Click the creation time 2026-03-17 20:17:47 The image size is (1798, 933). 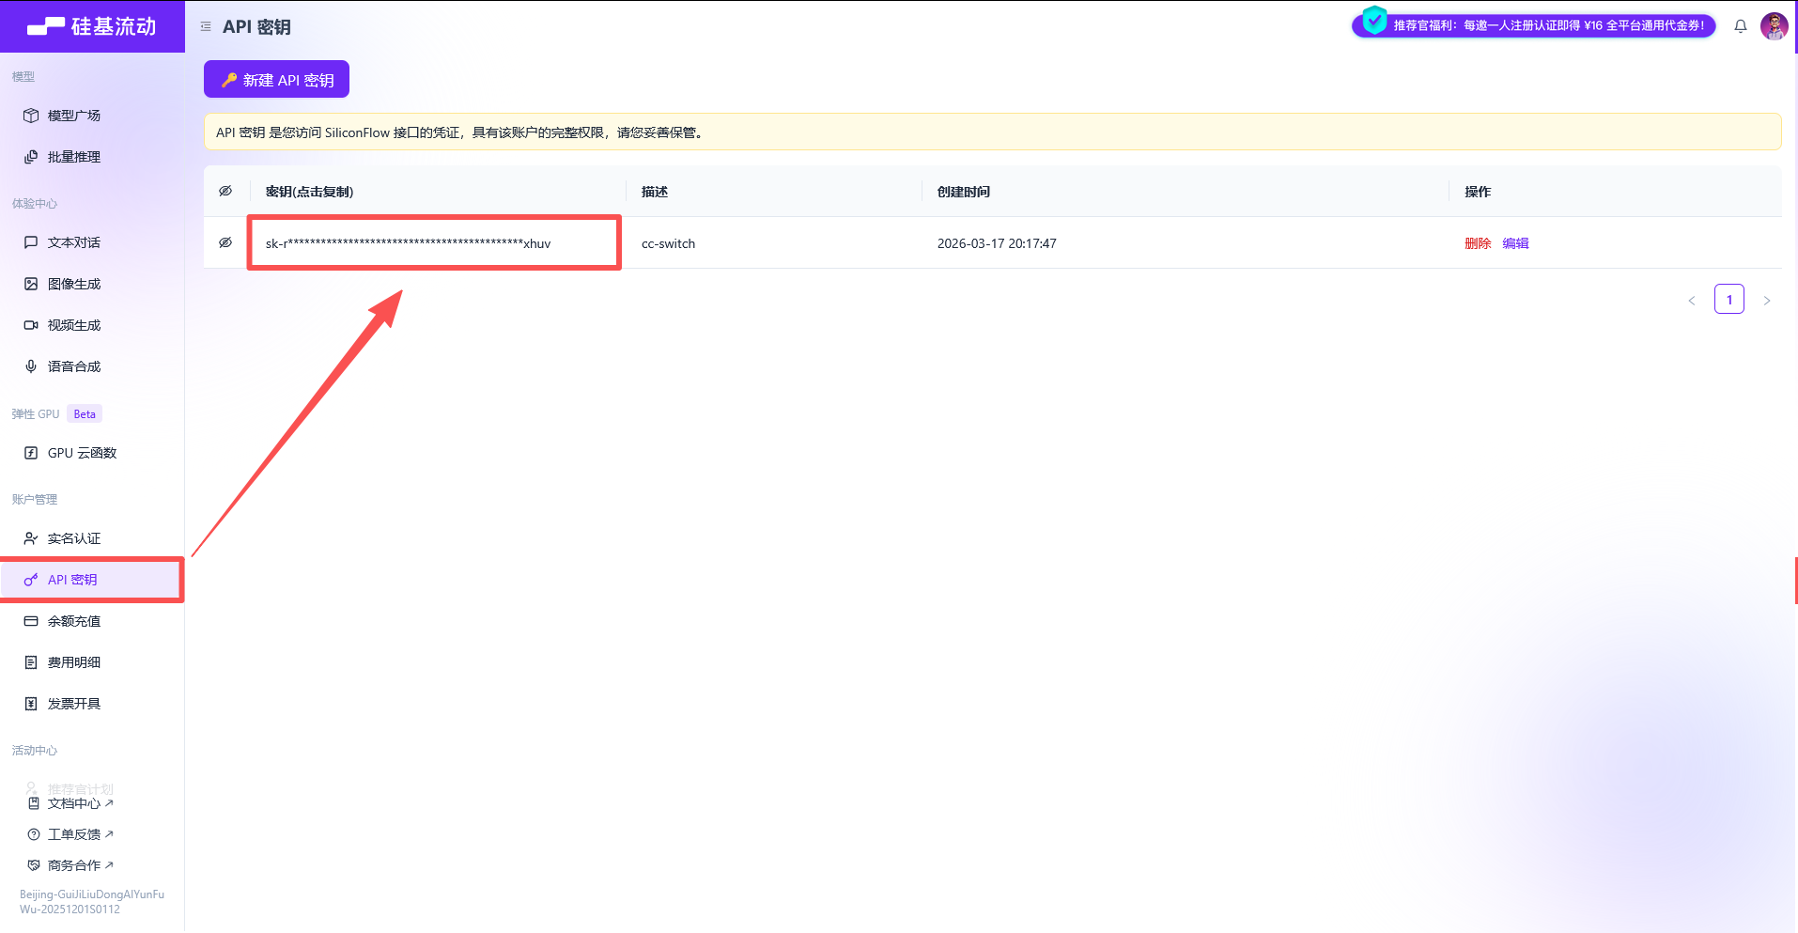click(997, 243)
